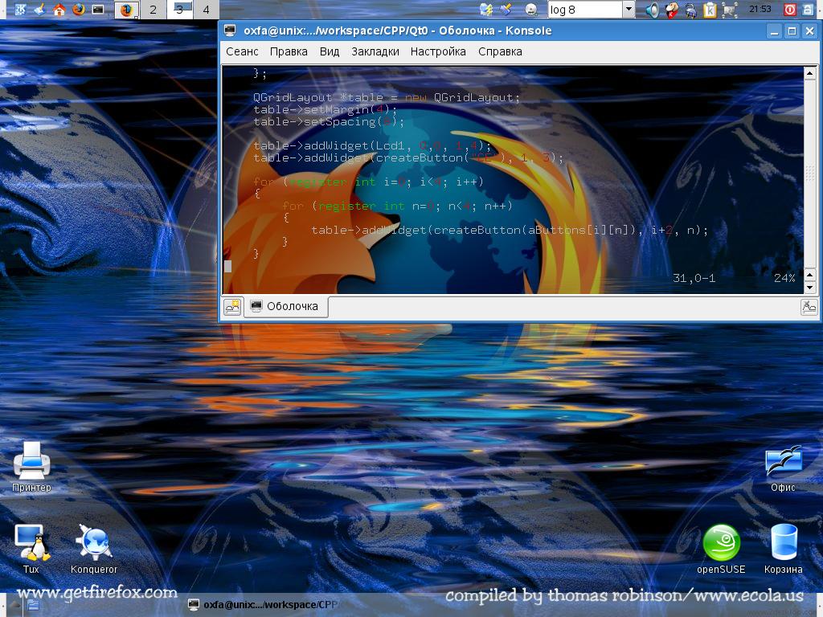Click the new session button in Konsole
Viewport: 823px width, 617px height.
click(232, 306)
